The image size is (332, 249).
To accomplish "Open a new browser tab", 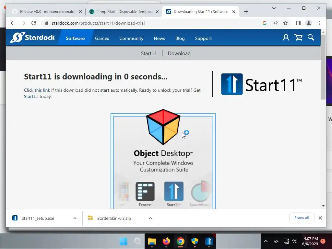I will pos(246,12).
